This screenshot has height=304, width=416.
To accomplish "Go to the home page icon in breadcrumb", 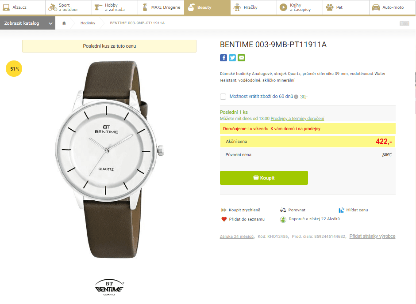I will click(x=64, y=23).
